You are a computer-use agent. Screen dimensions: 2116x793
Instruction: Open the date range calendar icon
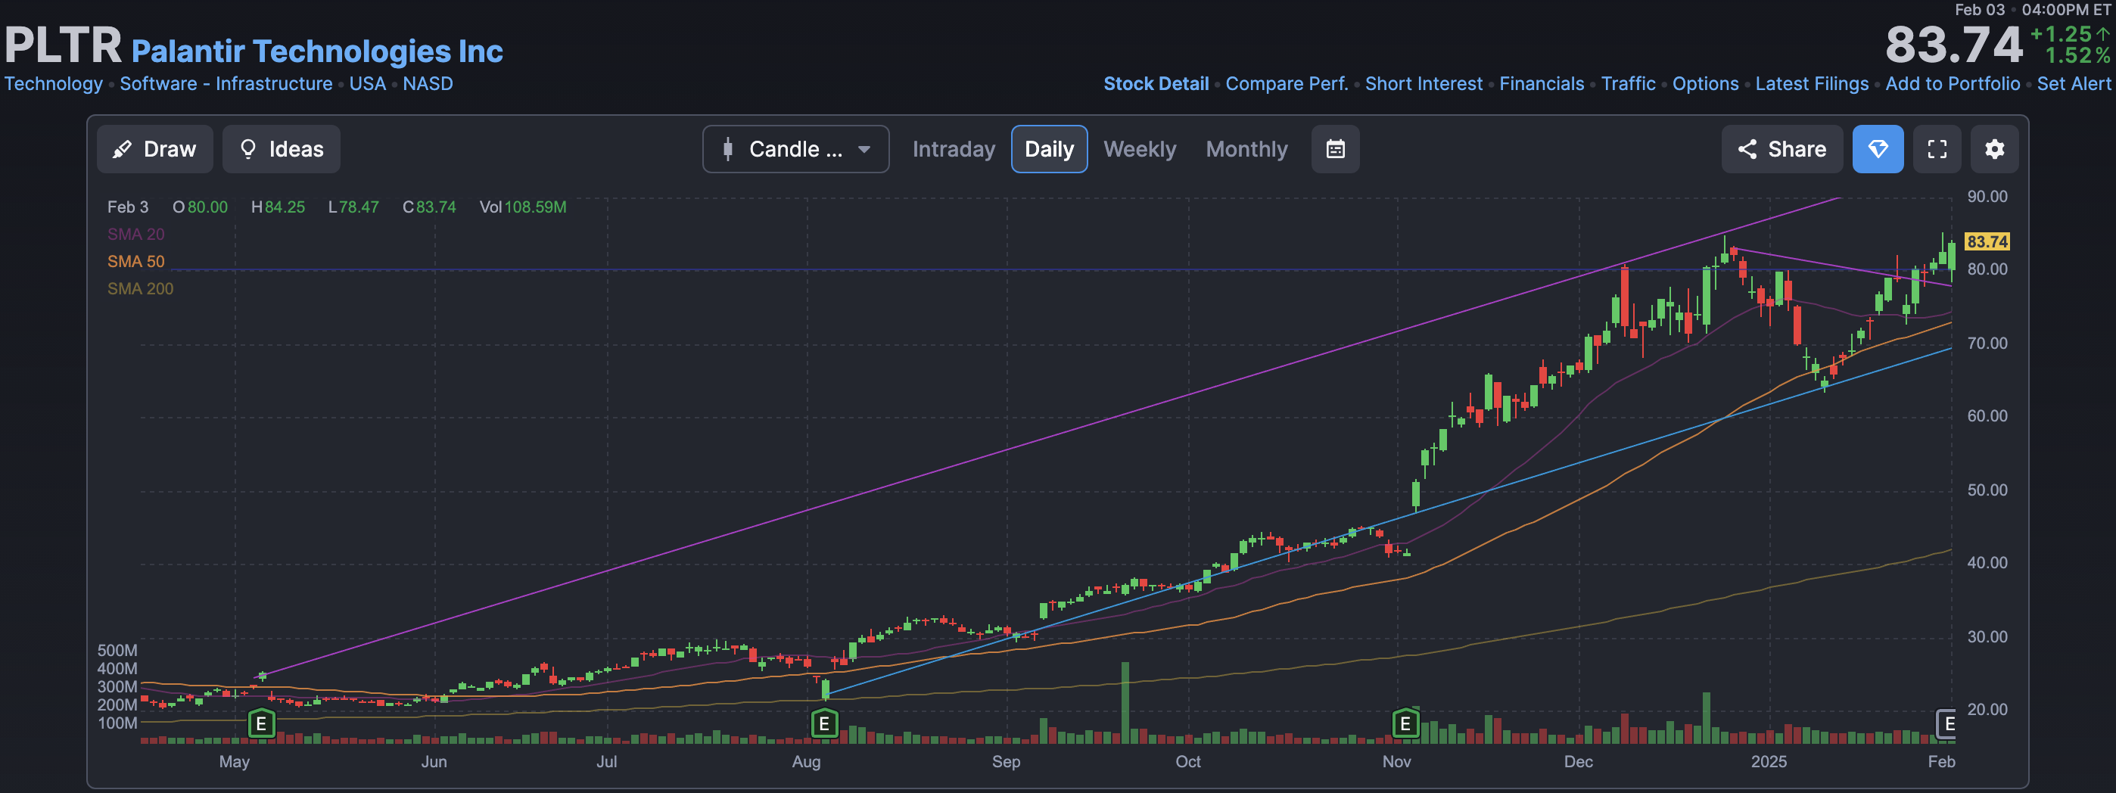click(1335, 149)
